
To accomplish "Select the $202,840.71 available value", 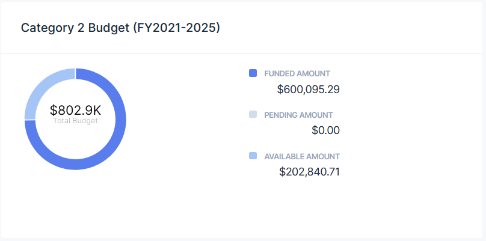I will click(309, 172).
